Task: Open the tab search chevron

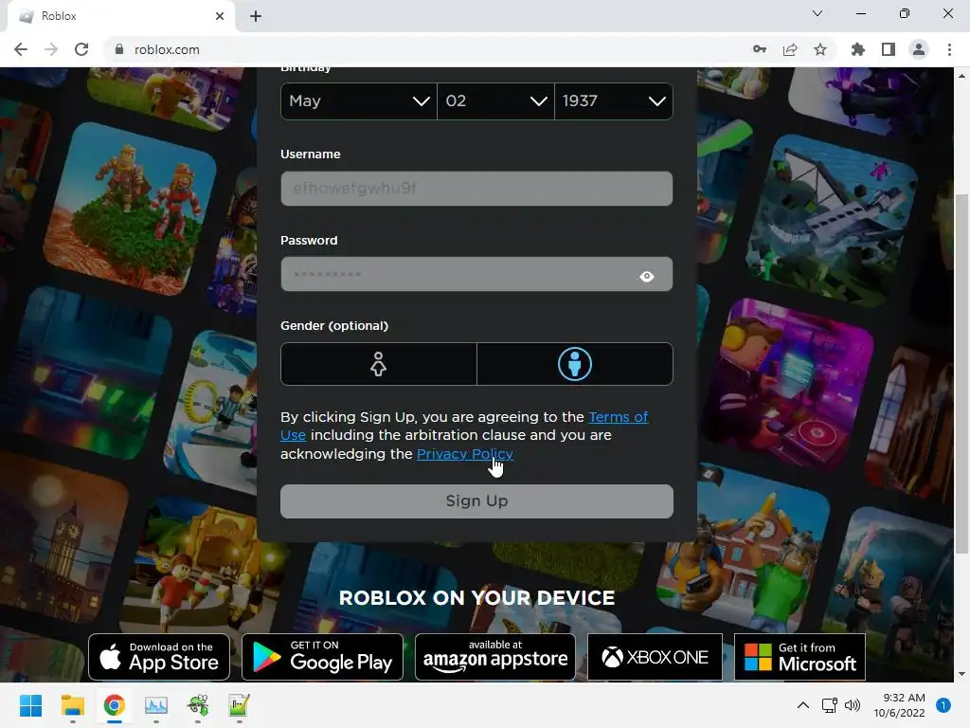Action: [x=817, y=13]
